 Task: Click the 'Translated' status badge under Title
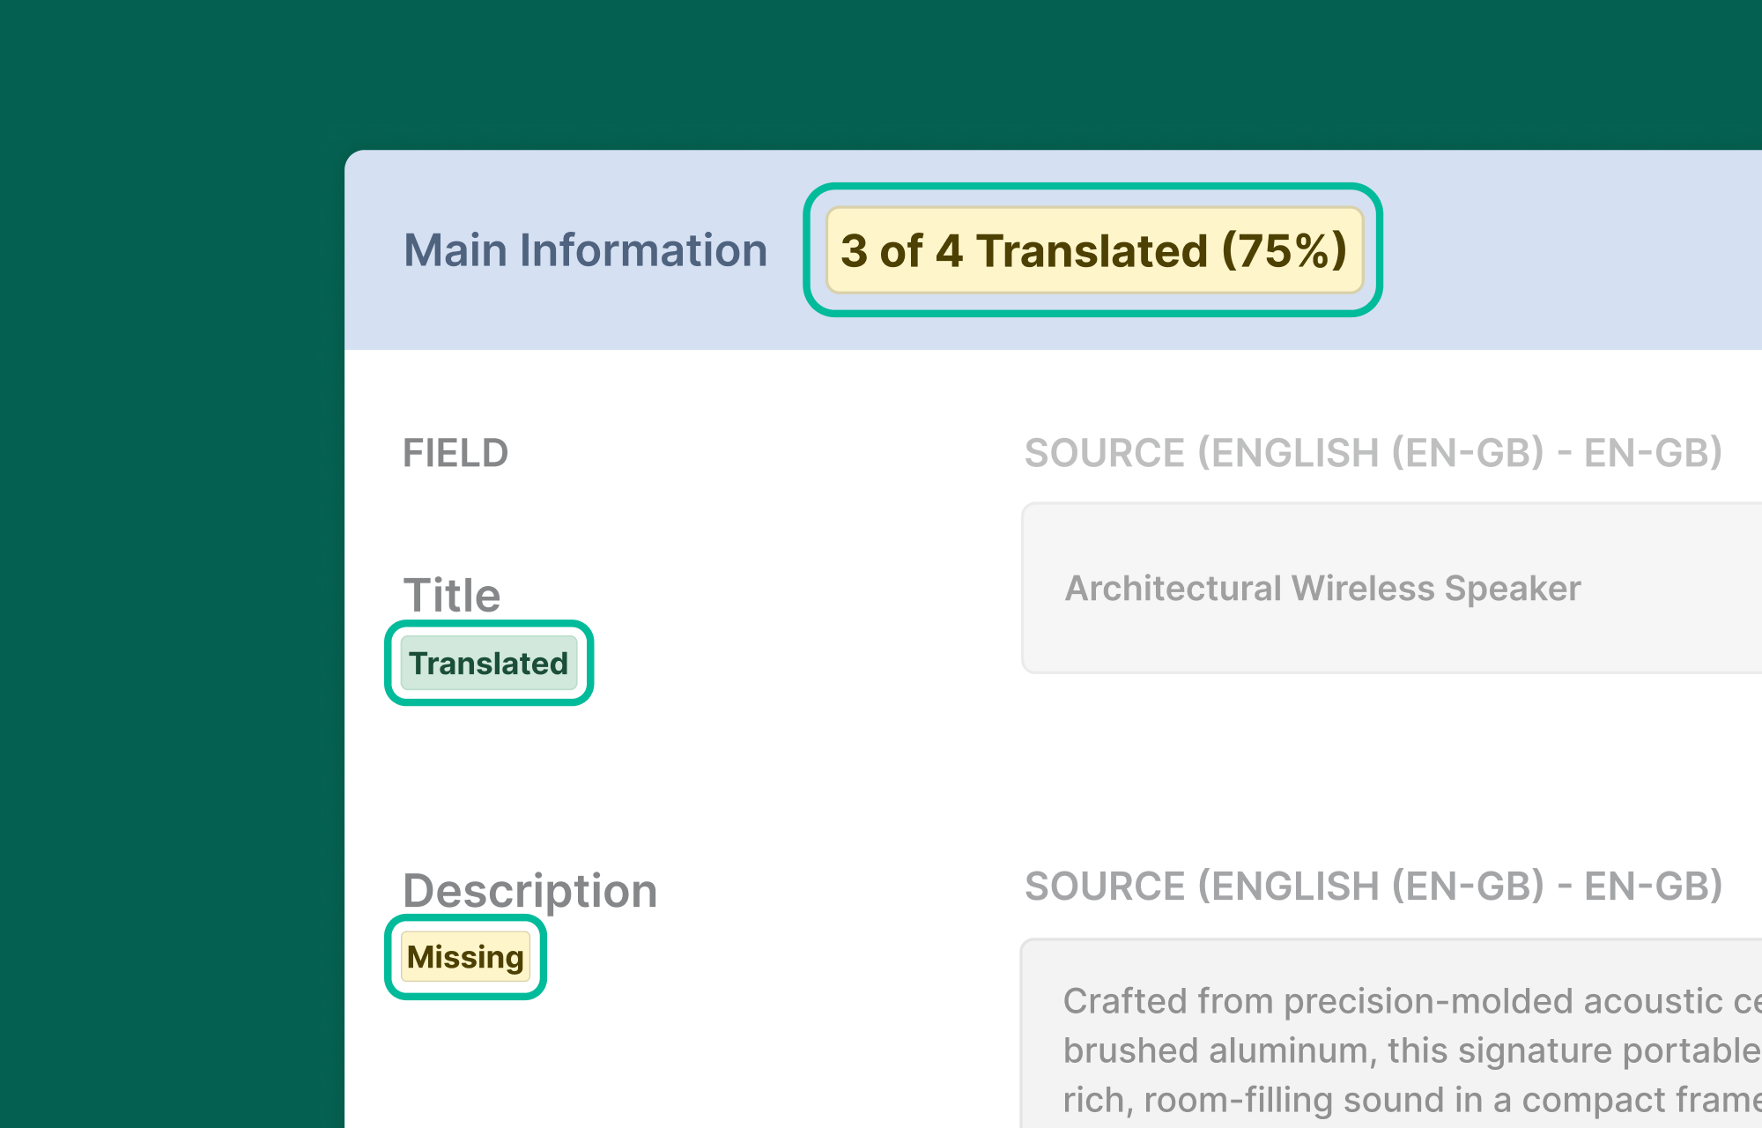[489, 663]
